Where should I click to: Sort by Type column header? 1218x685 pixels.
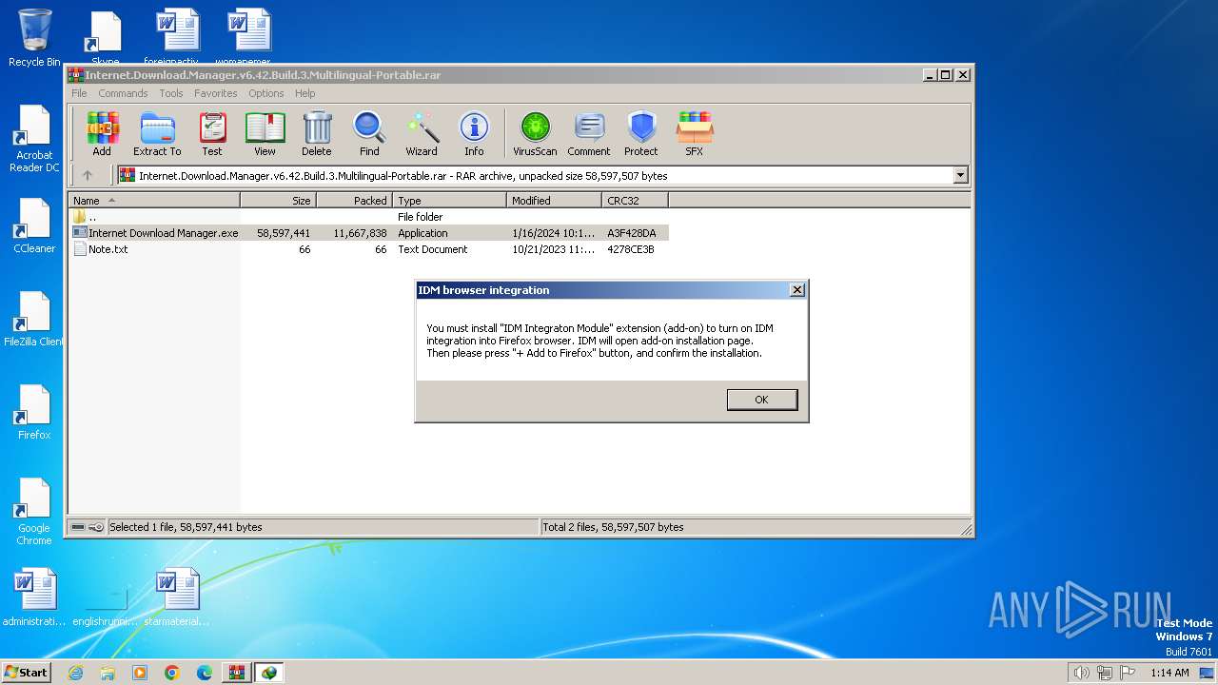pyautogui.click(x=449, y=201)
